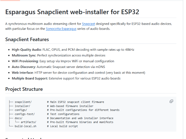Viewport: 186px width, 139px height.
Task: Click the Project Structure heading
Action: (24, 89)
